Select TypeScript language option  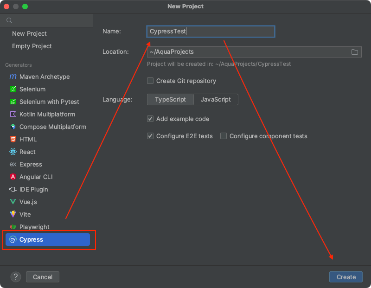(x=170, y=99)
